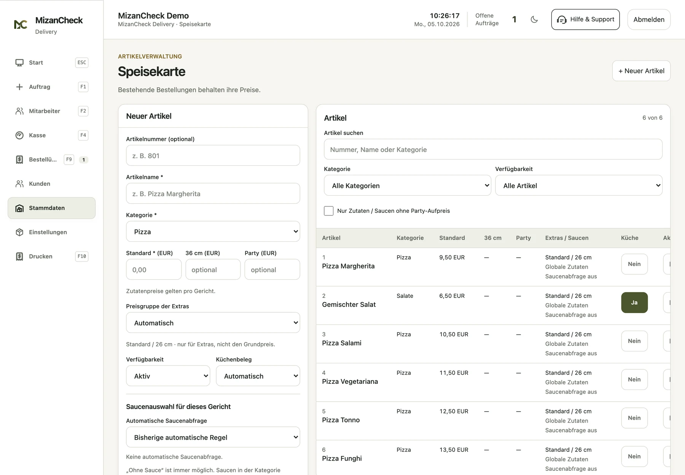
Task: Focus the Party price field
Action: click(x=272, y=269)
